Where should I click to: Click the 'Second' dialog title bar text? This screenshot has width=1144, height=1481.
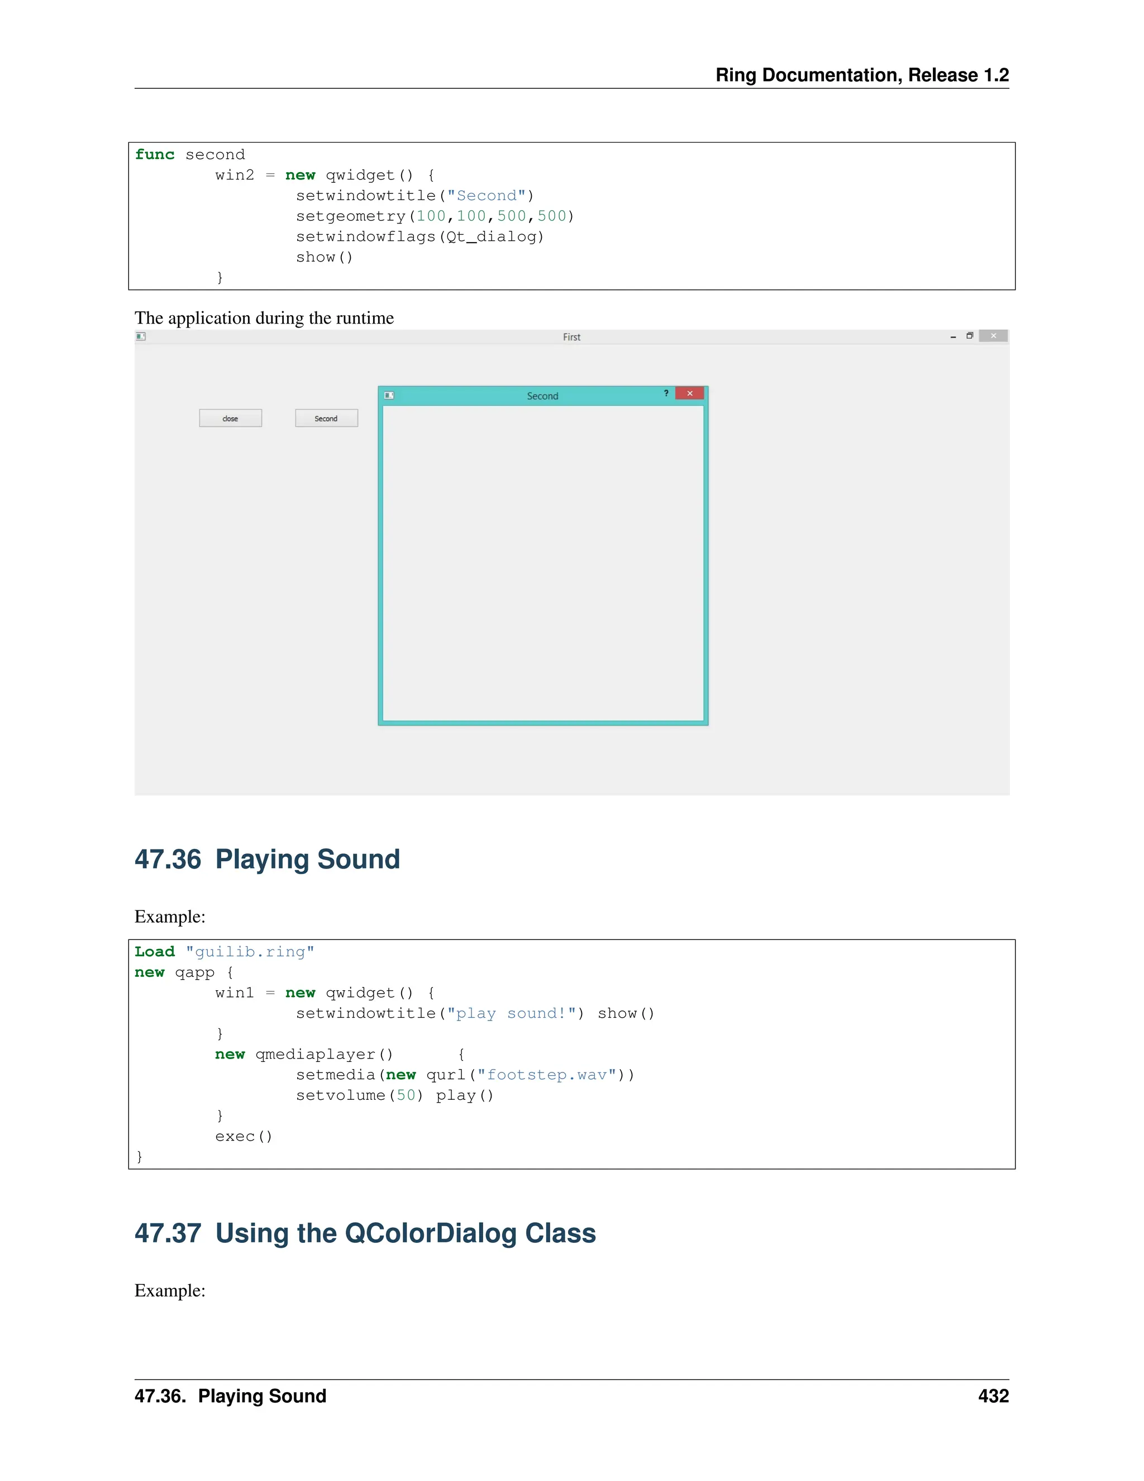pos(542,396)
